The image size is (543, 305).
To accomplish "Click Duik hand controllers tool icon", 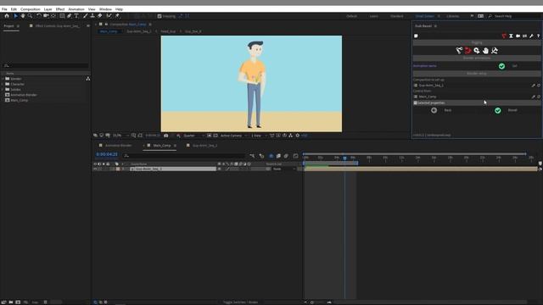I will (x=485, y=51).
